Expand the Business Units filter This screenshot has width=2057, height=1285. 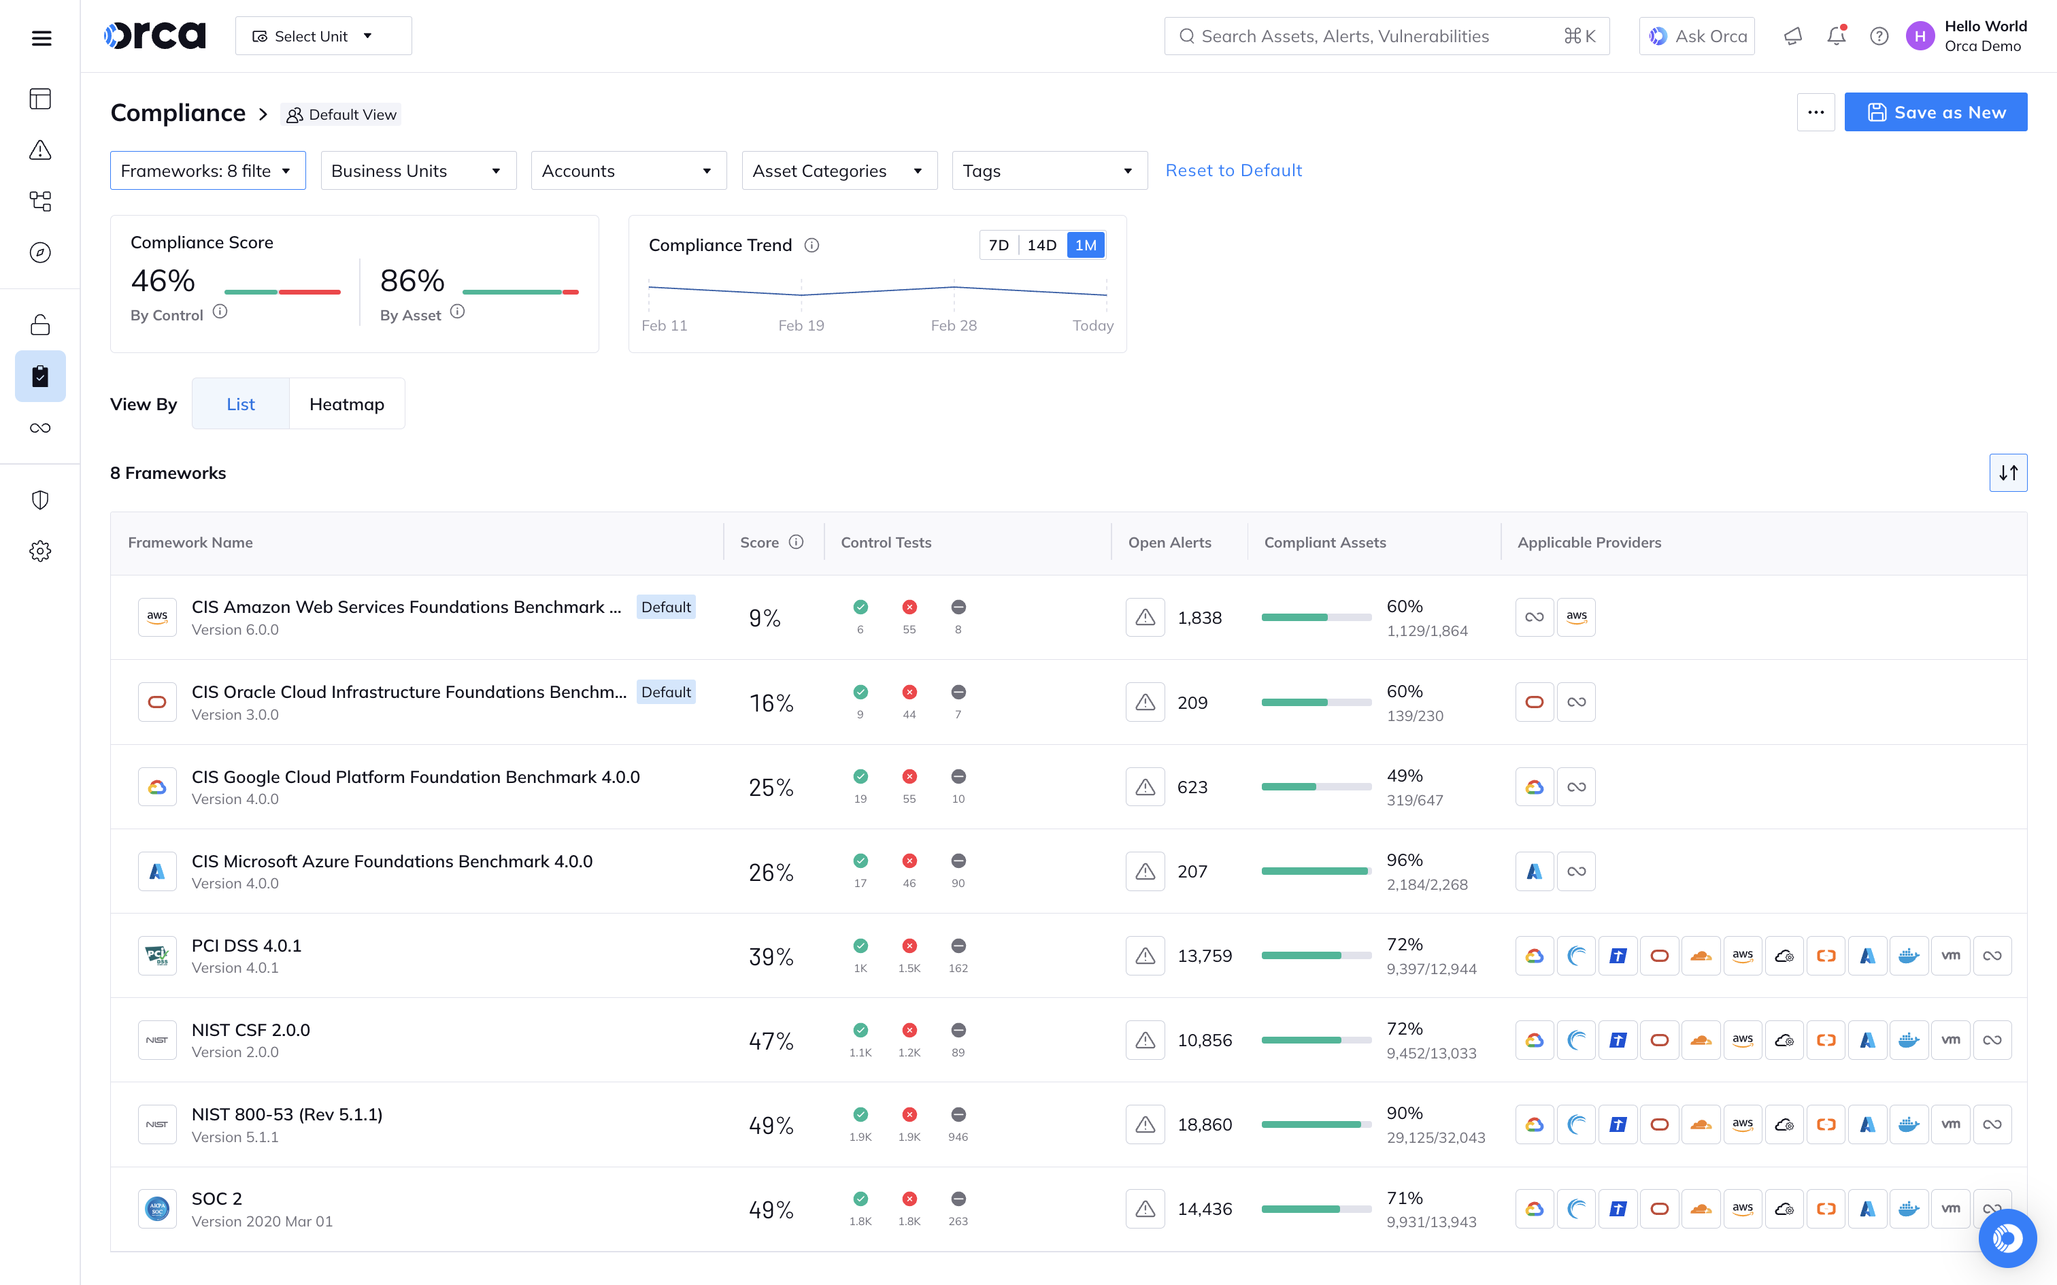point(417,170)
